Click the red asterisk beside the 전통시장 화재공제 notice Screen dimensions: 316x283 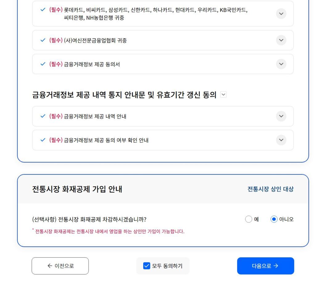[33, 229]
